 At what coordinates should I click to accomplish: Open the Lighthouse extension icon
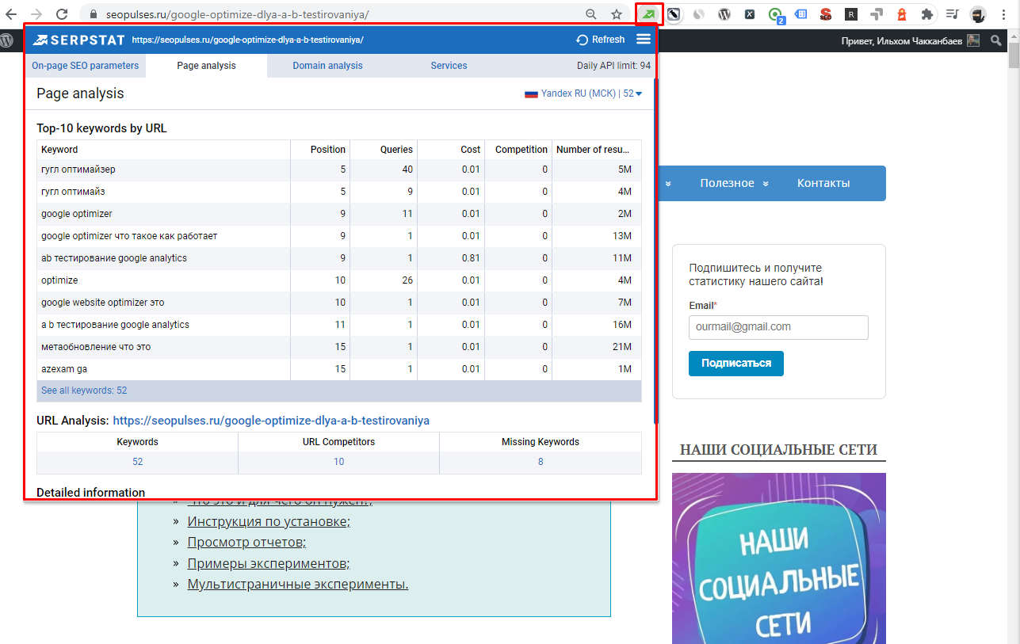point(902,14)
